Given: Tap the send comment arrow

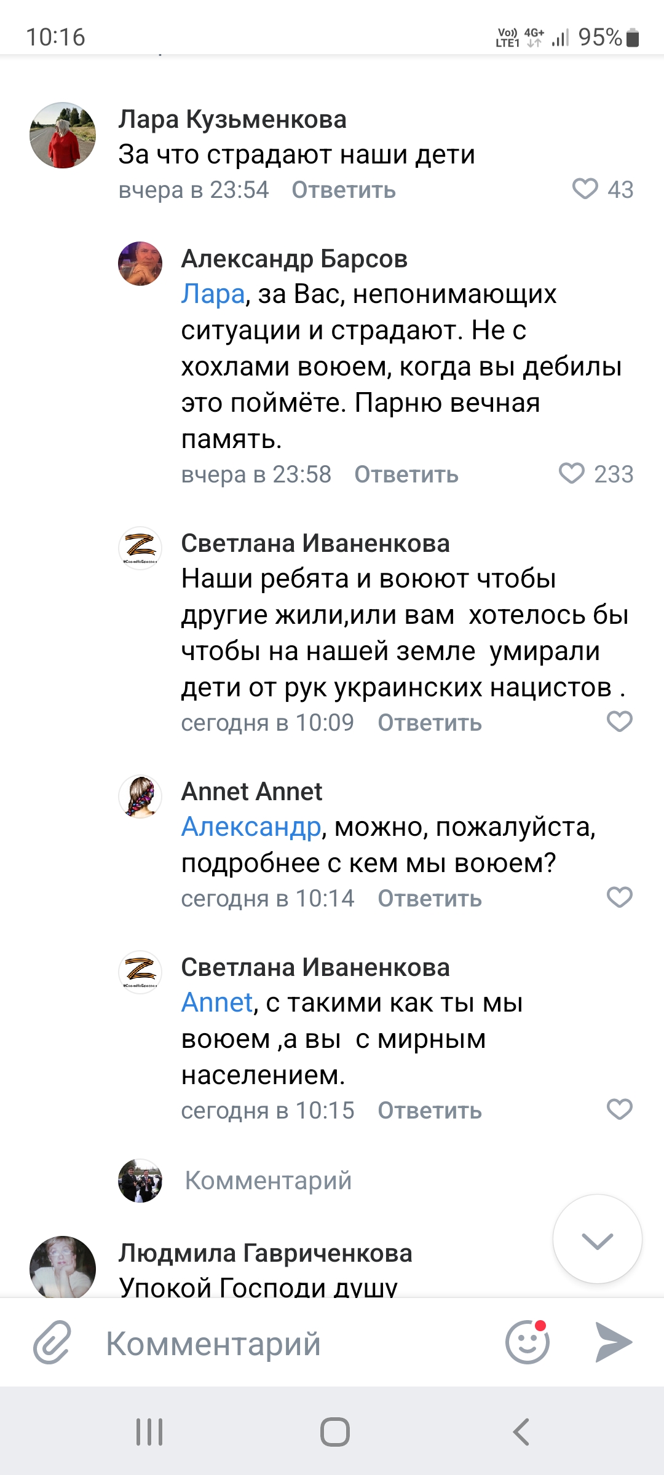Looking at the screenshot, I should tap(614, 1343).
